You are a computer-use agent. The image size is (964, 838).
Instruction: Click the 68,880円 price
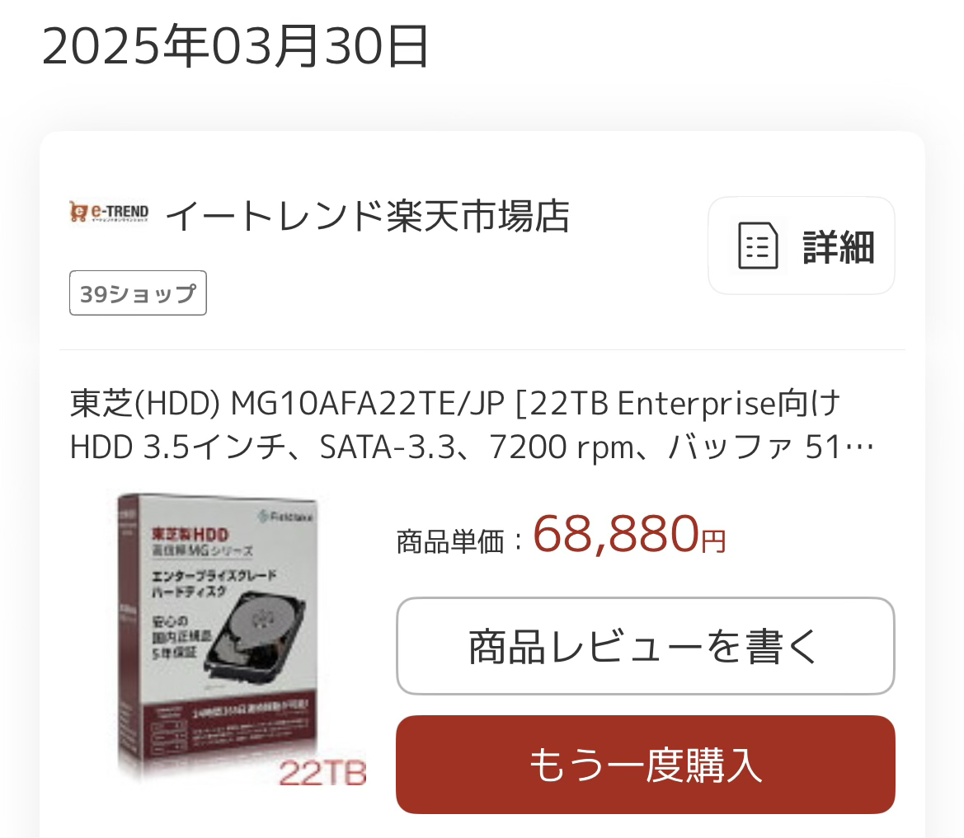(x=628, y=535)
